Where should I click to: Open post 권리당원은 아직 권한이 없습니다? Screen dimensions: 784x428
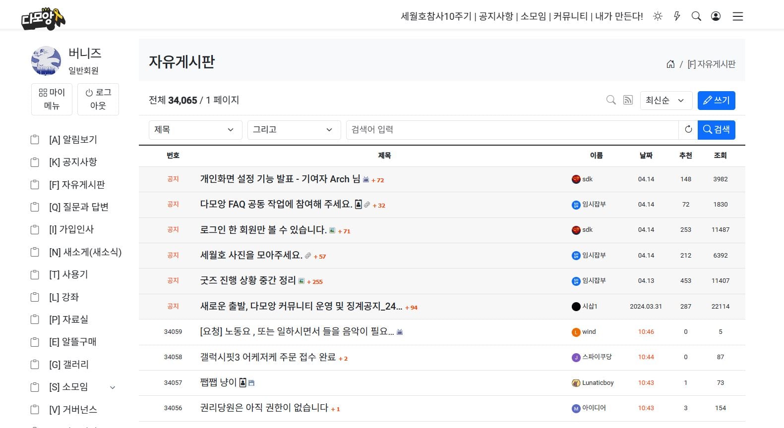coord(264,408)
